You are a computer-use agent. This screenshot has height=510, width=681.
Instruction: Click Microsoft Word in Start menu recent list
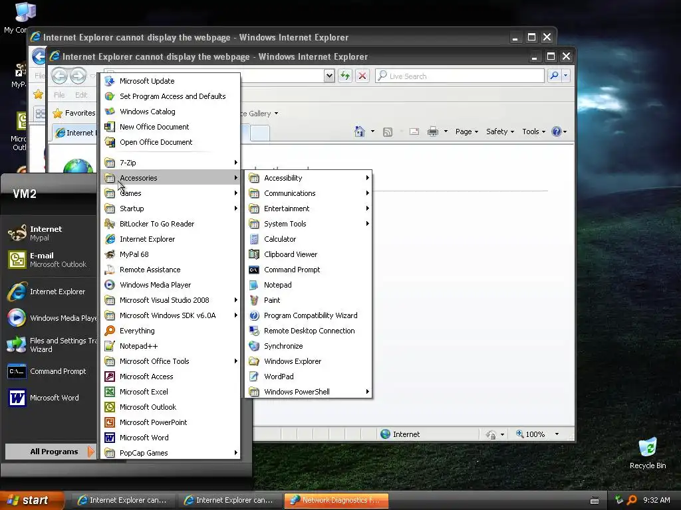50,398
